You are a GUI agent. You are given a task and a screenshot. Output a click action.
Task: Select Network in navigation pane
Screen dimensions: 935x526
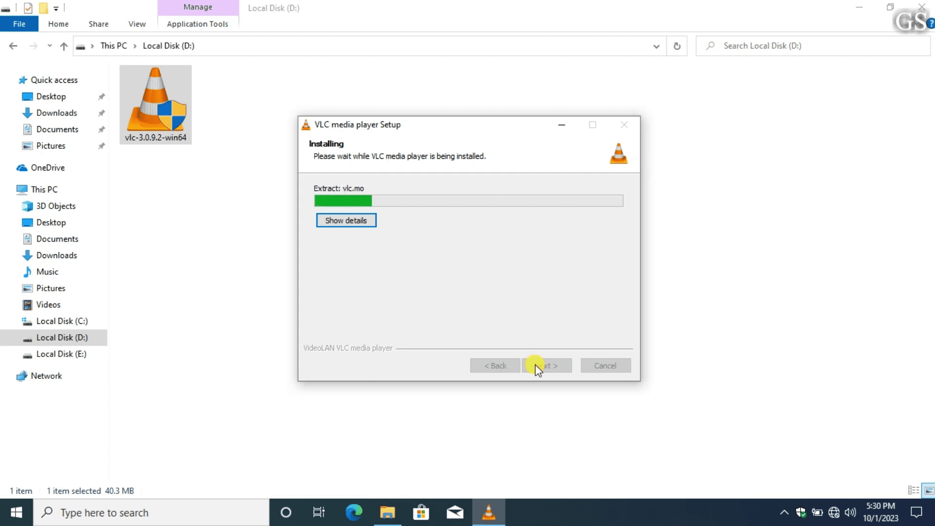(46, 376)
